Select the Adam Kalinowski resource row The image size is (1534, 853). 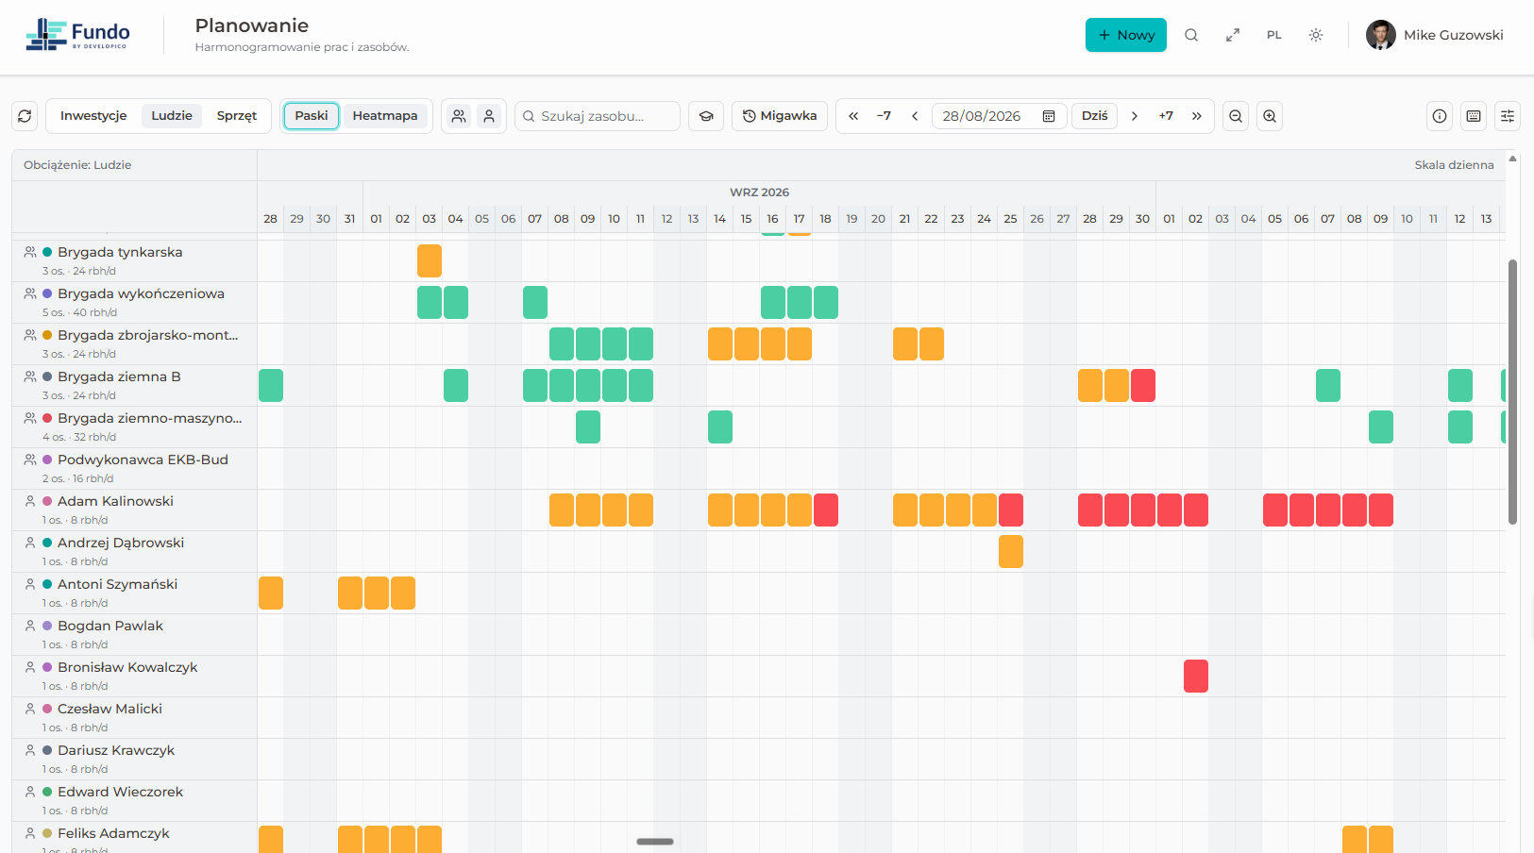(x=134, y=510)
